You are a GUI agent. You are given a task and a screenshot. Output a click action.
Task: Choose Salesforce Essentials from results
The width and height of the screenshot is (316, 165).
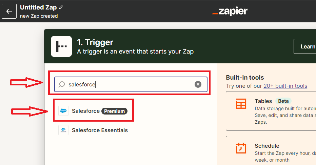(93, 130)
